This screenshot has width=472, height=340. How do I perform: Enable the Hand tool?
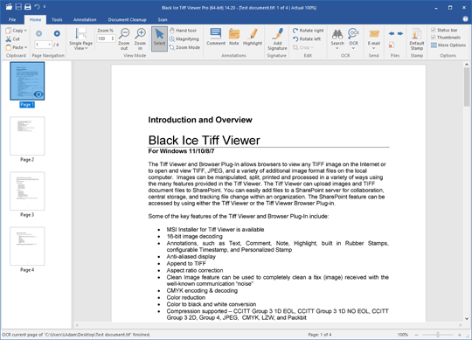[x=183, y=31]
